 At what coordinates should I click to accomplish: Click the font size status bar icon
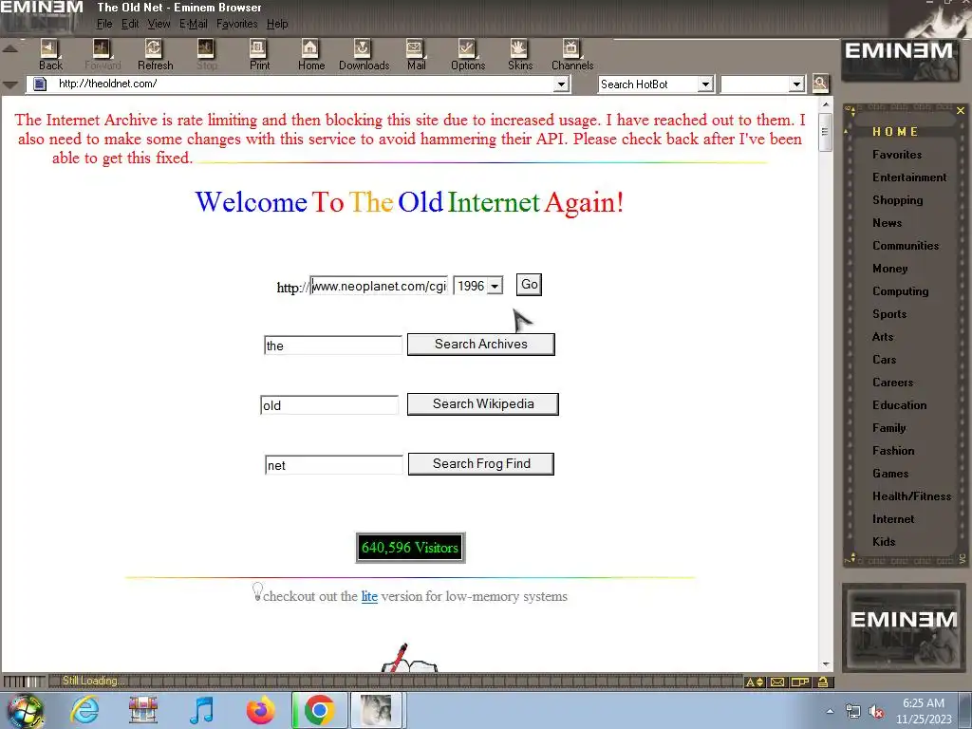point(755,682)
